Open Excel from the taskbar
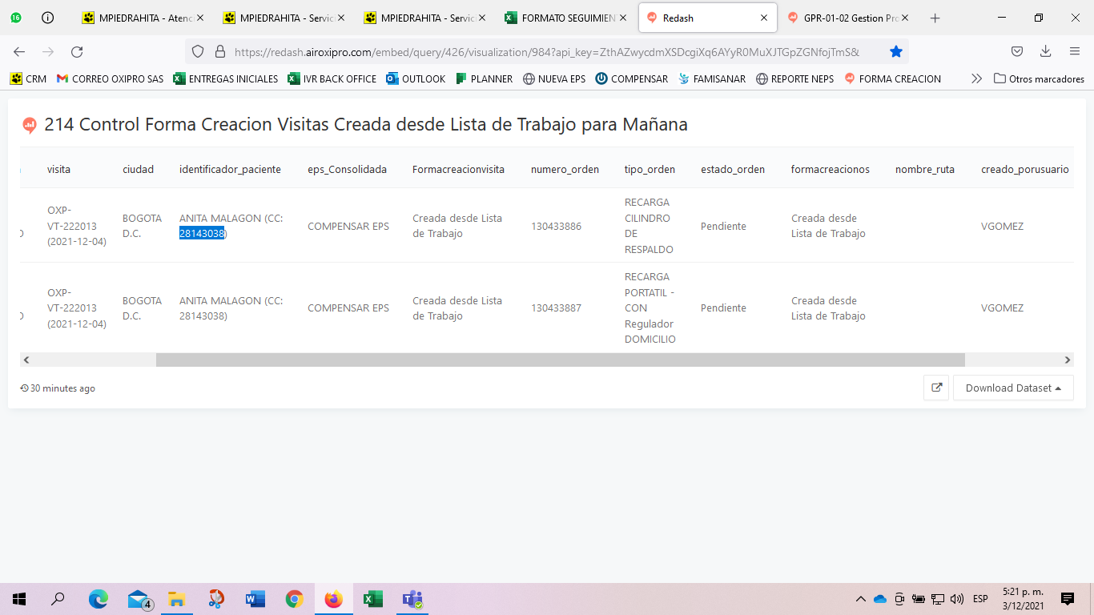 372,599
